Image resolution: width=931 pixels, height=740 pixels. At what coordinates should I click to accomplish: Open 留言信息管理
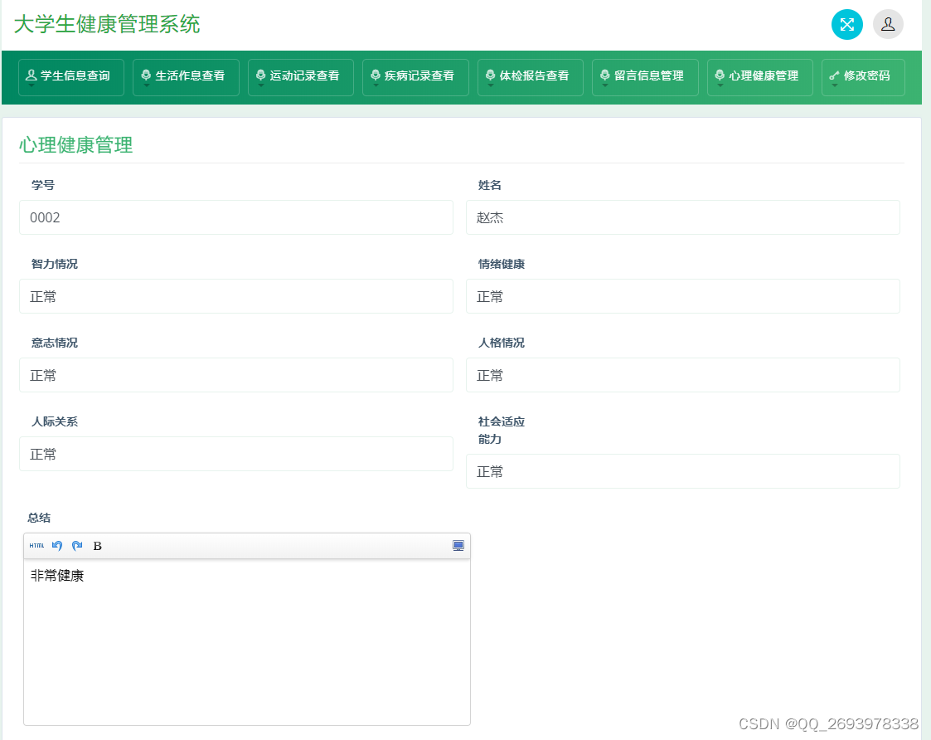pos(645,76)
